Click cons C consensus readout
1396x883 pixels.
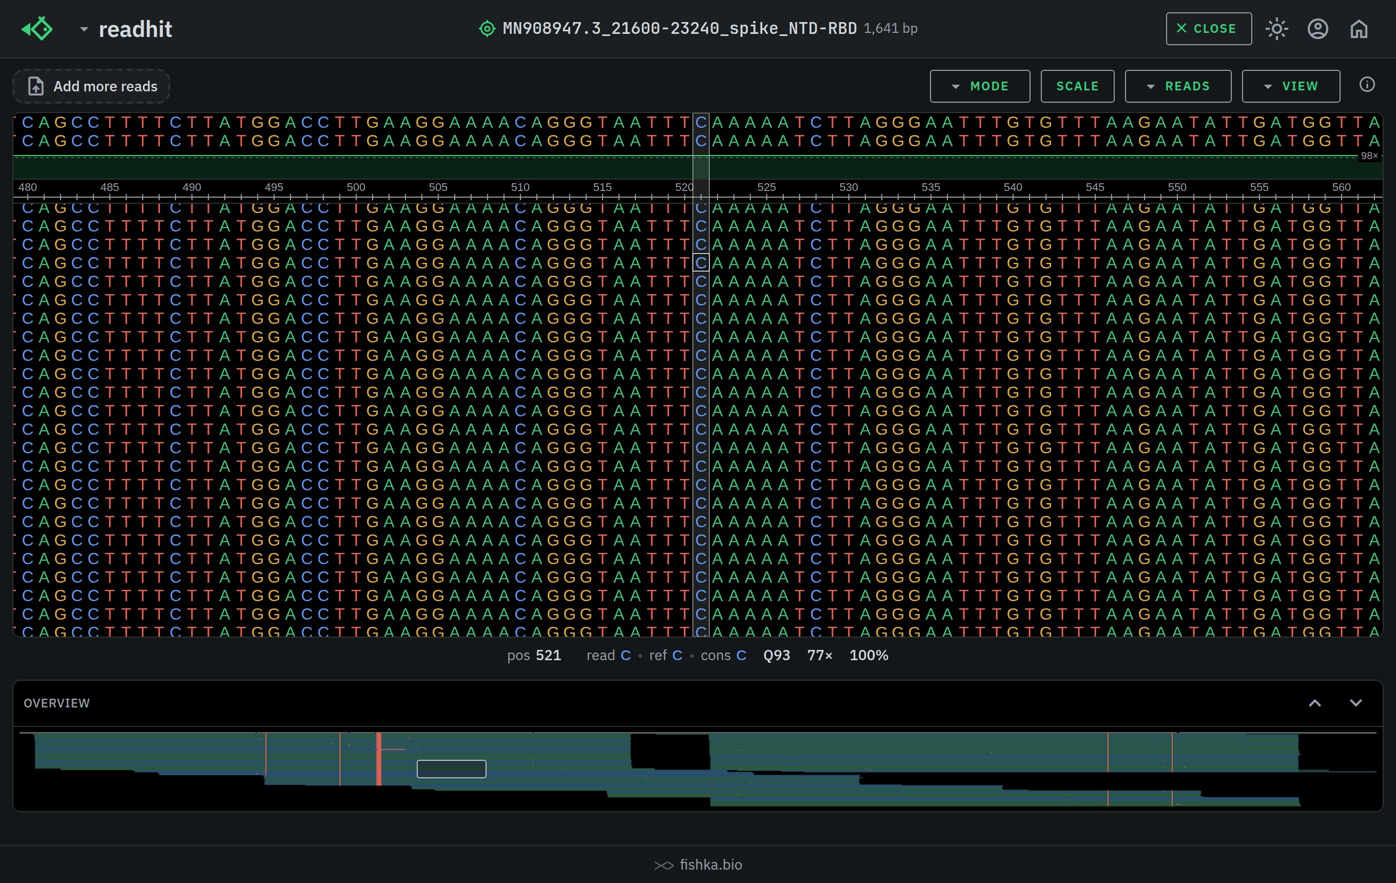point(724,655)
